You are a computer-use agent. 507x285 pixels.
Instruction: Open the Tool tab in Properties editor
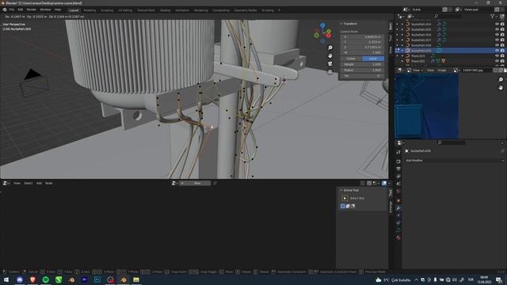point(398,151)
